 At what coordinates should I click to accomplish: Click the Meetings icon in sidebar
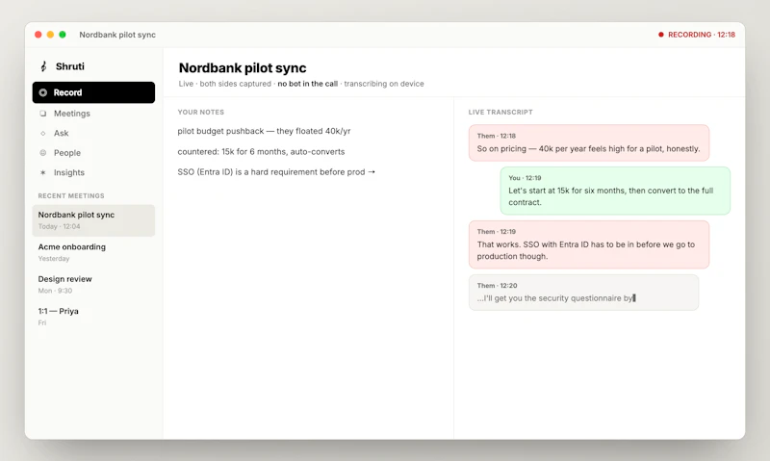[x=43, y=114]
